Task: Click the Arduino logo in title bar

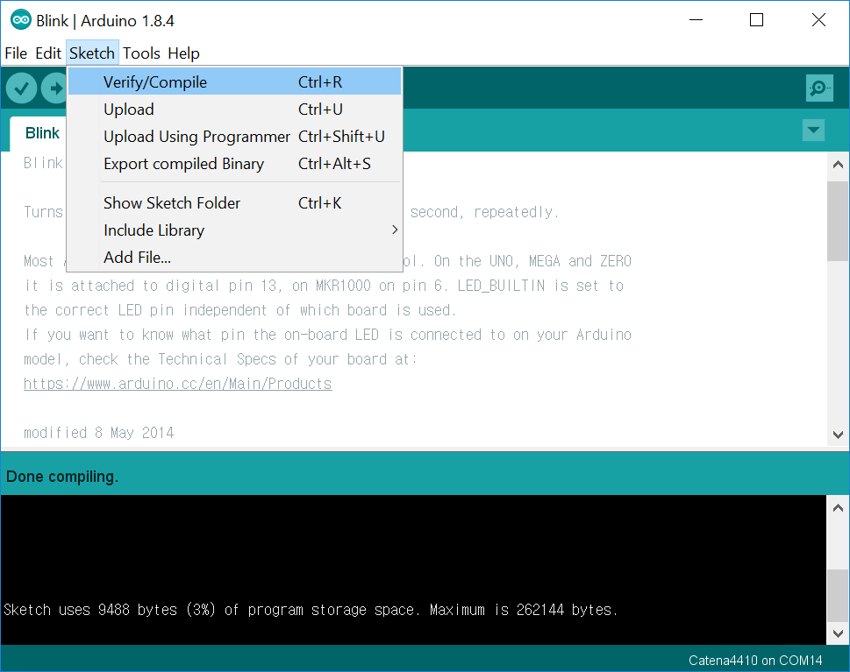Action: tap(20, 20)
